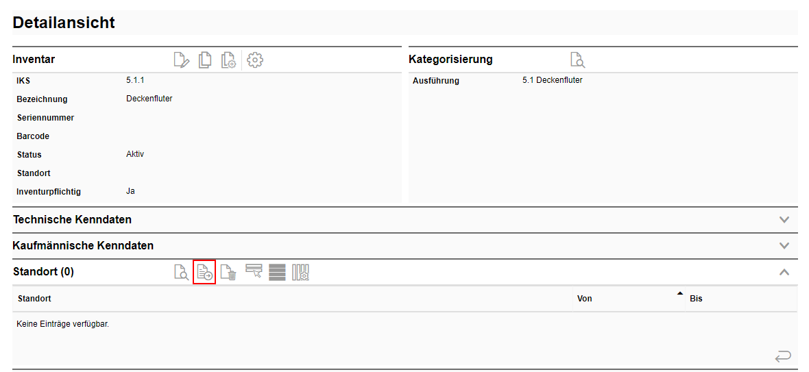Click the Inventar panel heading
809x372 pixels.
click(34, 59)
